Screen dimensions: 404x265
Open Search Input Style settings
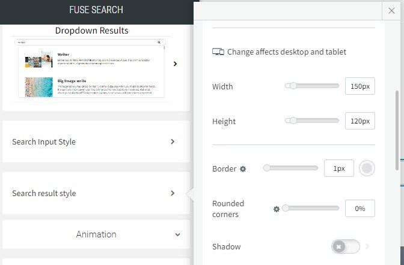(x=96, y=142)
